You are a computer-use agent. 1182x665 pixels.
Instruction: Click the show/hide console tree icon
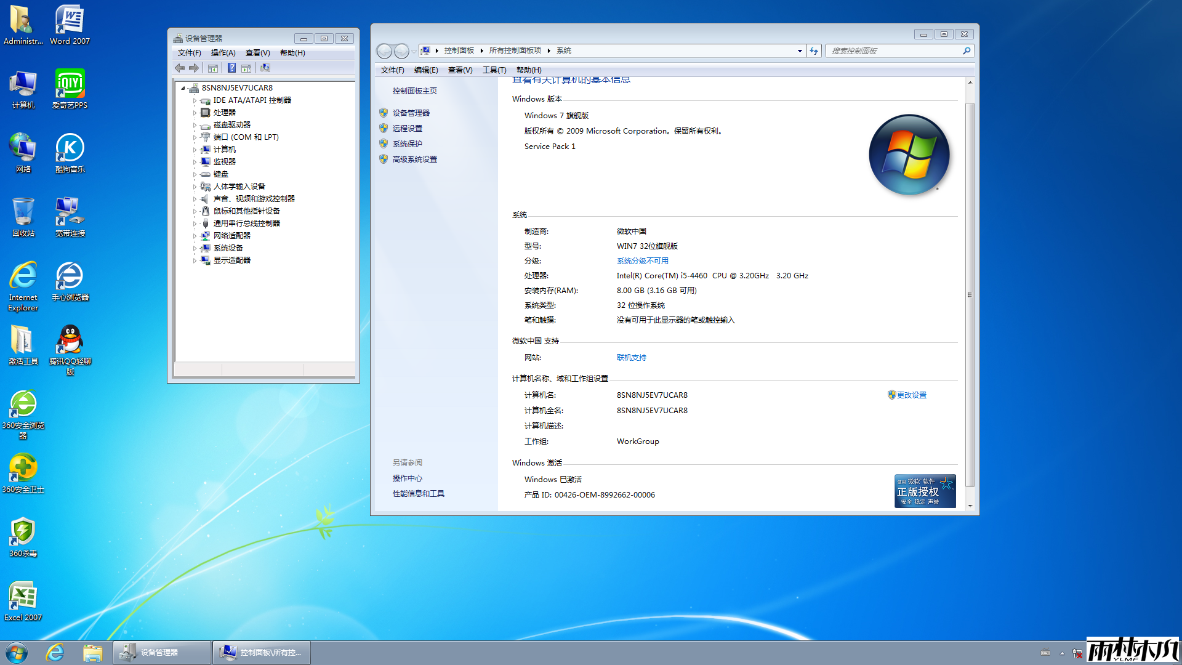coord(213,68)
